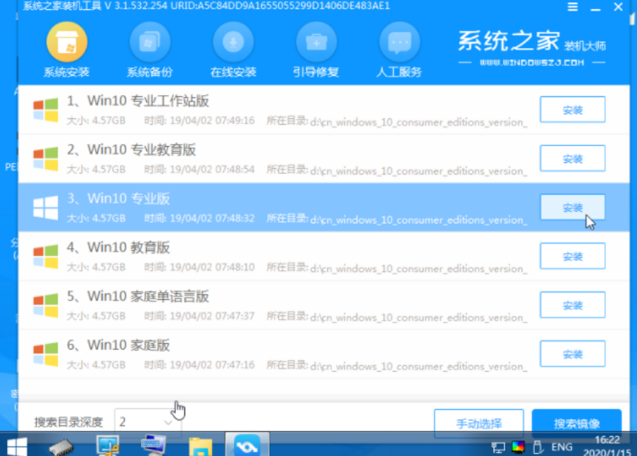The height and width of the screenshot is (456, 637).
Task: Switch to the 系统安装 tab label
Action: [x=67, y=72]
